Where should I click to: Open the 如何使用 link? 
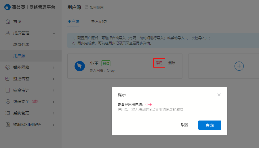(97, 7)
